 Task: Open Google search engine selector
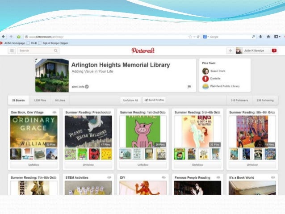point(206,37)
